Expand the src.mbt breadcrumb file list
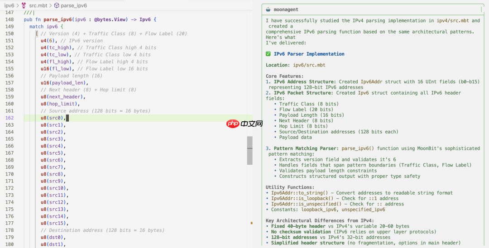 pyautogui.click(x=38, y=5)
